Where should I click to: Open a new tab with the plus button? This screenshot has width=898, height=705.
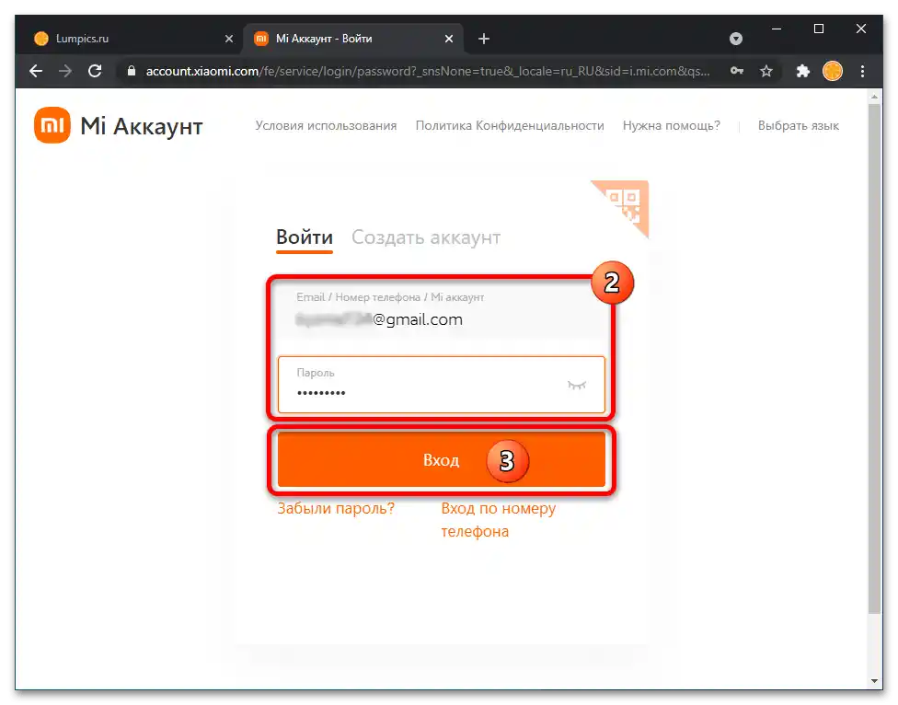(484, 39)
